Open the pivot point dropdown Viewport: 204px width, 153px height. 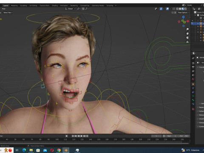79,9
